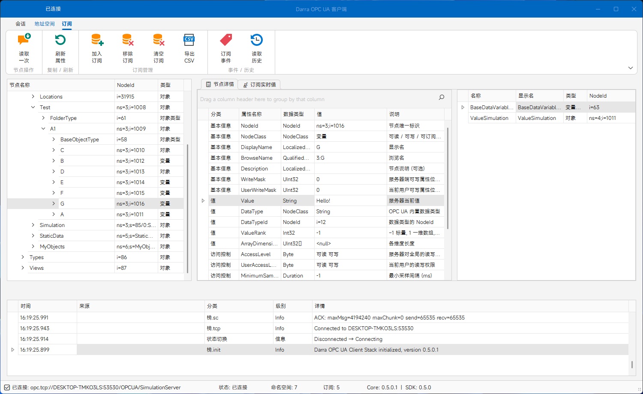This screenshot has height=394, width=643.
Task: Toggle the connection checkbox in the status bar
Action: [x=7, y=388]
